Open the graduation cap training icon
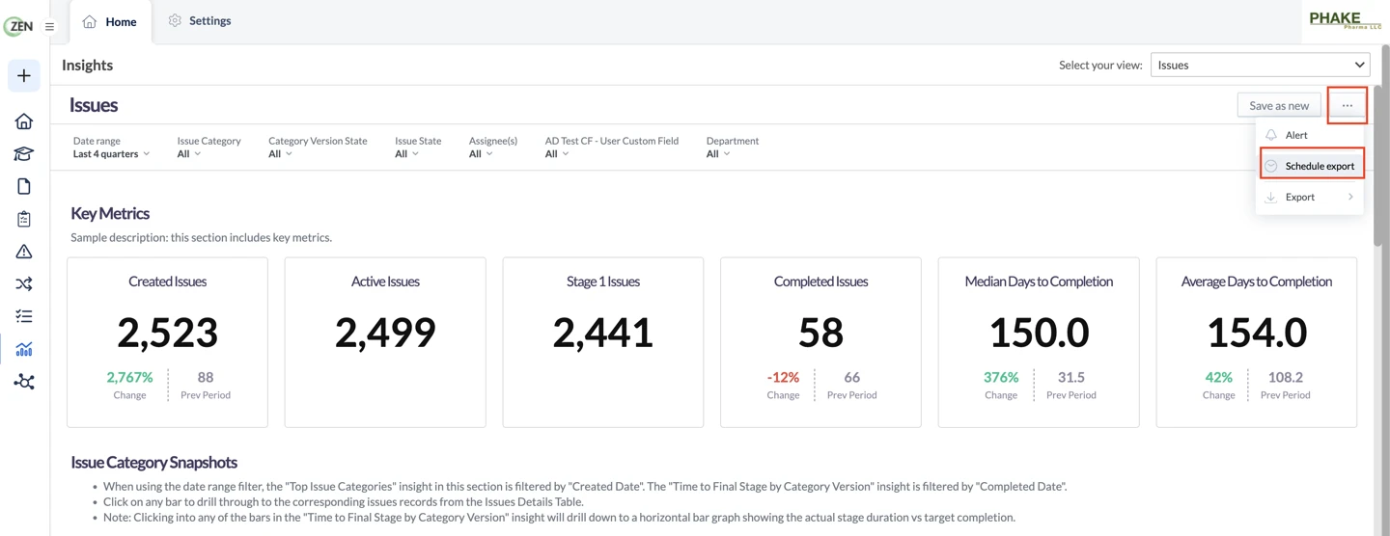This screenshot has height=536, width=1390. click(x=24, y=154)
